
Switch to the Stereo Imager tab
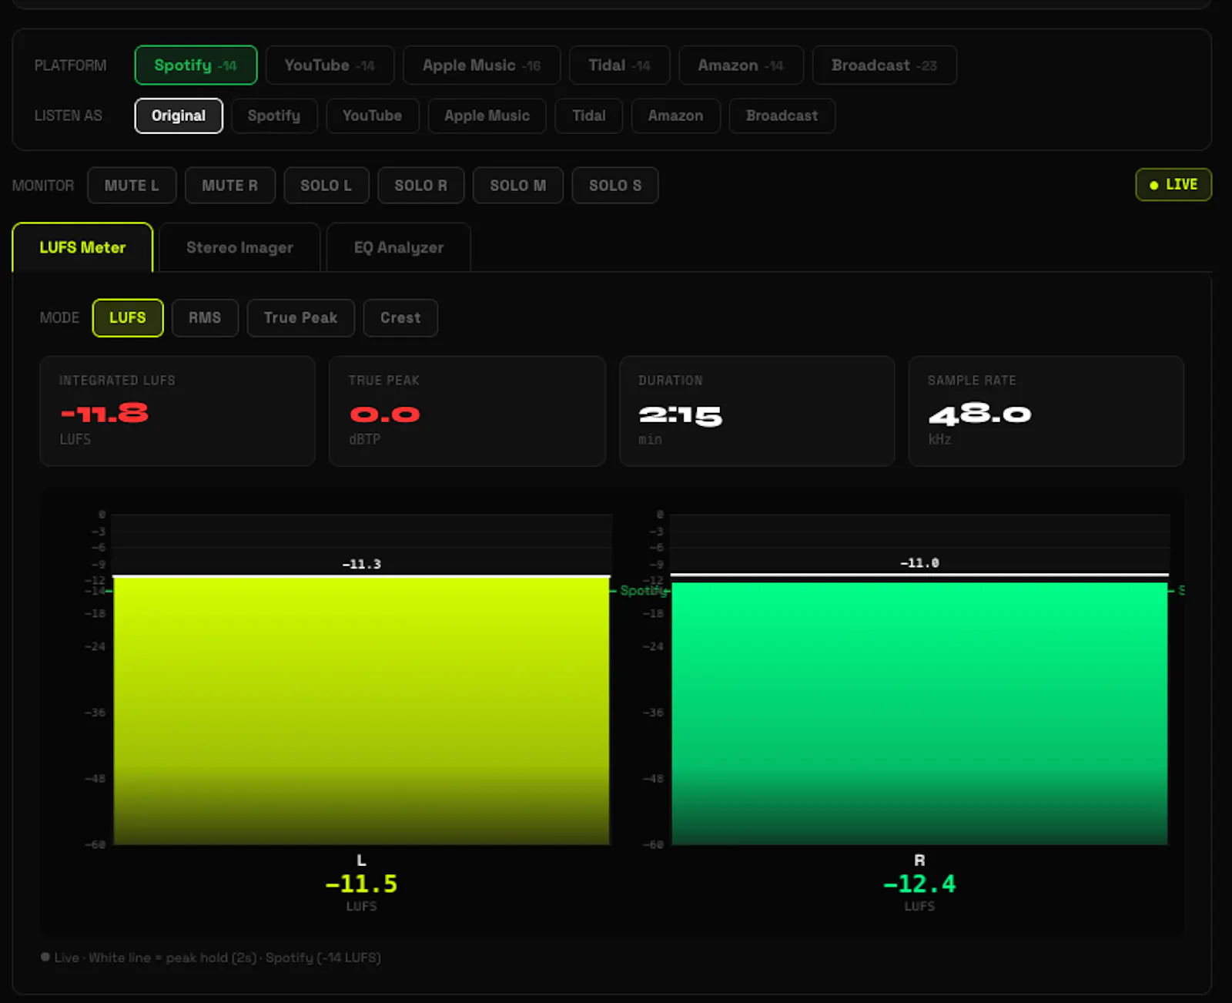(x=239, y=248)
